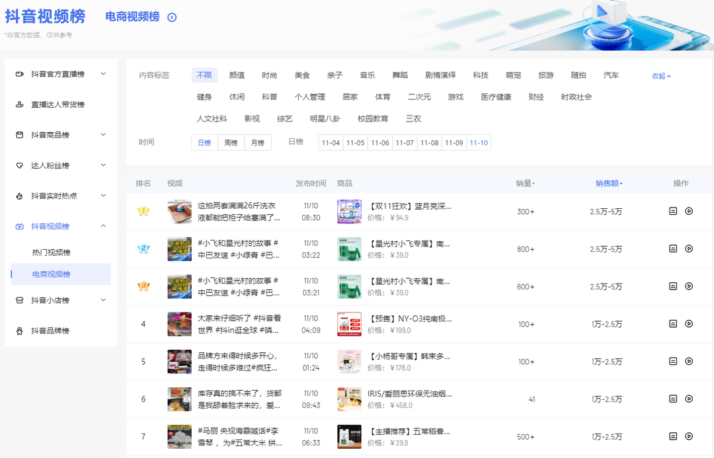
Task: Switch to the 周榜 tab
Action: (x=231, y=142)
